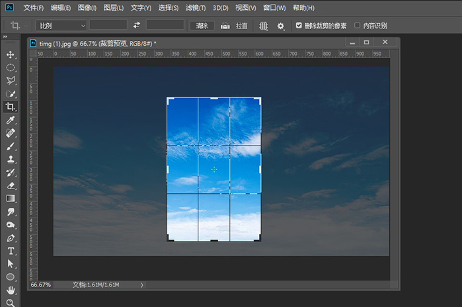Select the Move tool
This screenshot has height=307, width=462.
(11, 54)
